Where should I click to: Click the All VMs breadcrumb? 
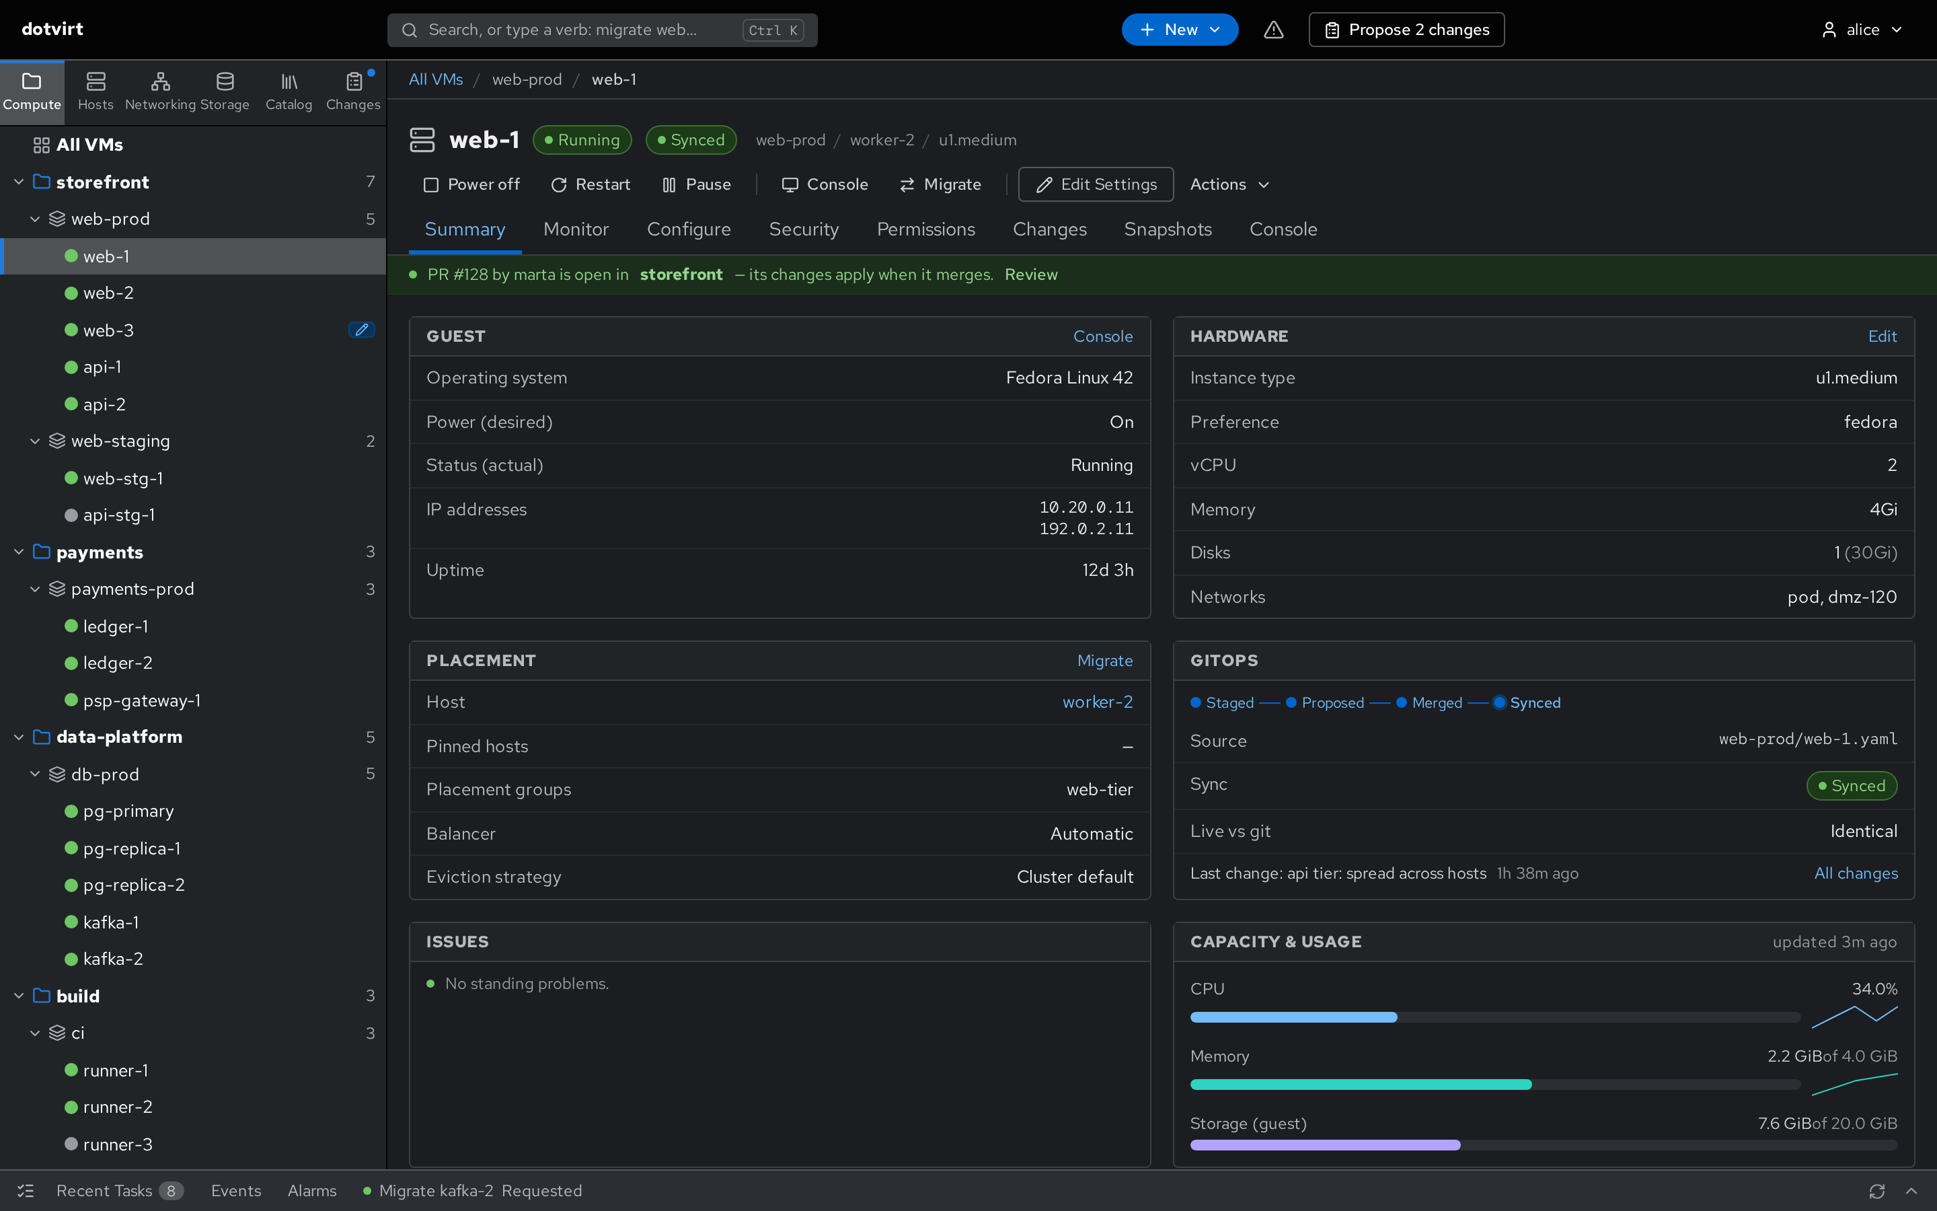pyautogui.click(x=435, y=79)
